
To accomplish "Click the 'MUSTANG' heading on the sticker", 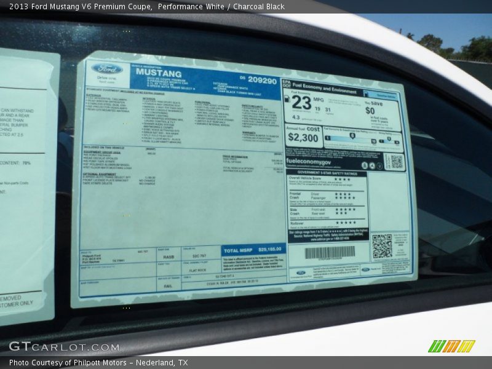I will tap(159, 73).
